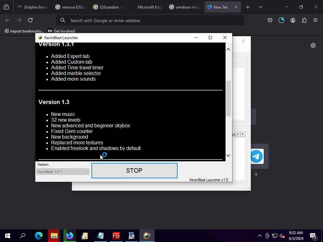Click 'Added Time travel timer' changelog entry
The height and width of the screenshot is (242, 323).
tap(77, 67)
